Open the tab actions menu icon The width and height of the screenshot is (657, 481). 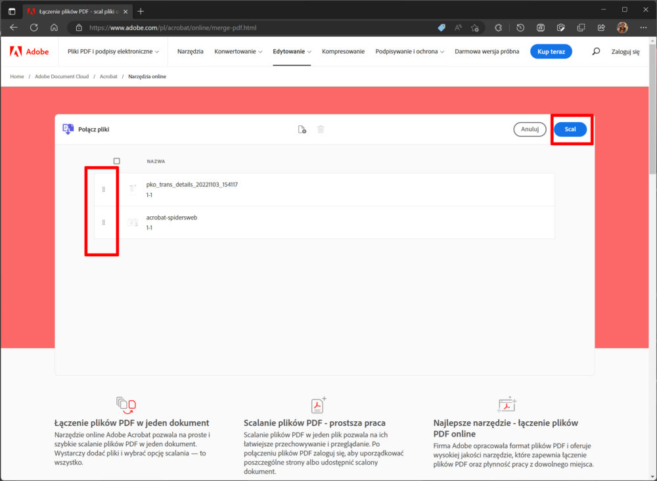coord(12,11)
